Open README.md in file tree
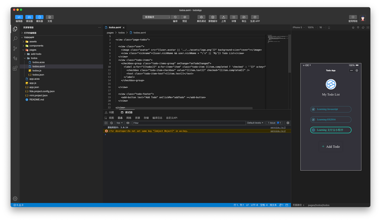The width and height of the screenshot is (381, 221). (61, 99)
